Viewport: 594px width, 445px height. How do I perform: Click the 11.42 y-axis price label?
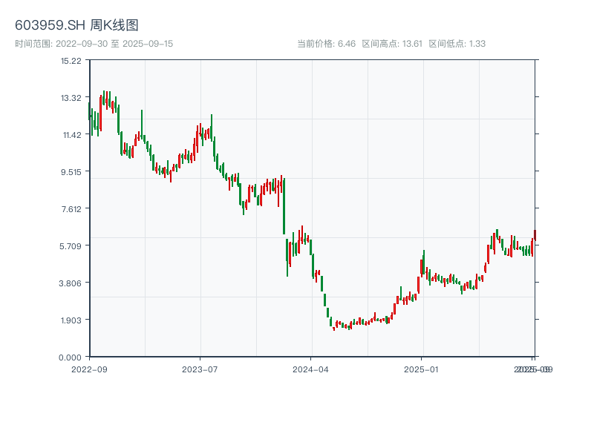click(71, 134)
